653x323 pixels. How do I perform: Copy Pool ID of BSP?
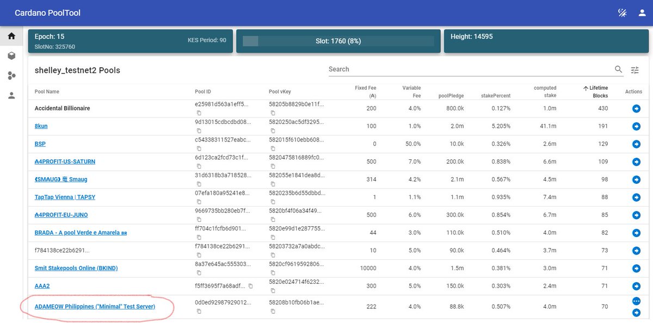click(199, 148)
